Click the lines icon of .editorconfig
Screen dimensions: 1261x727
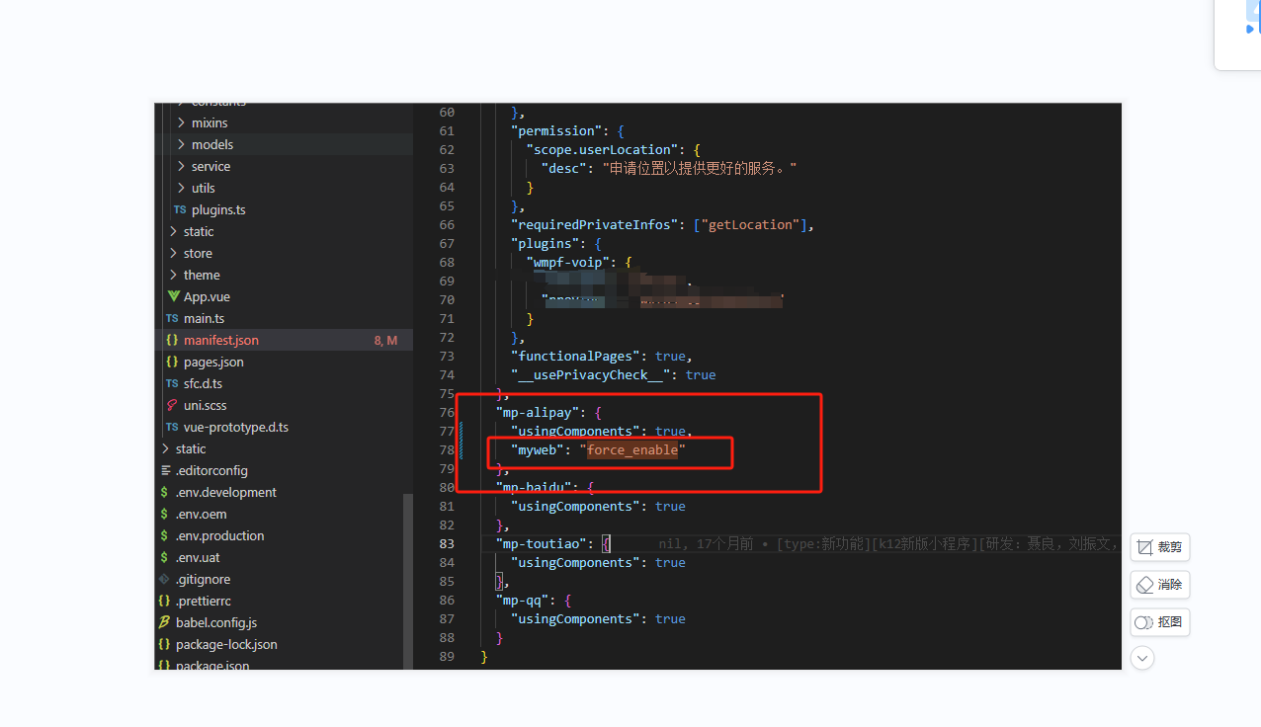pos(165,470)
